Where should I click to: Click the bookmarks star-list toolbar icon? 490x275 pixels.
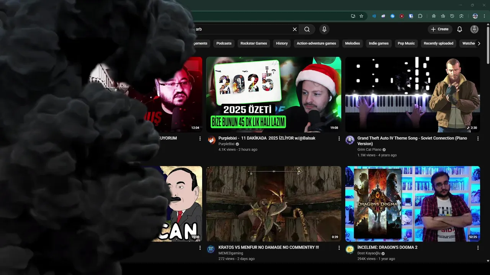pos(443,16)
